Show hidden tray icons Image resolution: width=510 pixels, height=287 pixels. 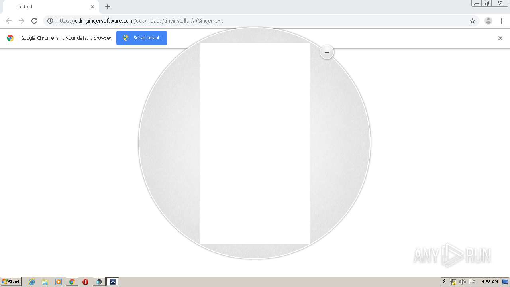pos(445,282)
